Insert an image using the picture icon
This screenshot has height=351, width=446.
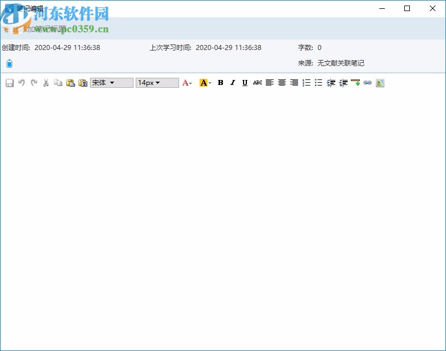click(380, 83)
